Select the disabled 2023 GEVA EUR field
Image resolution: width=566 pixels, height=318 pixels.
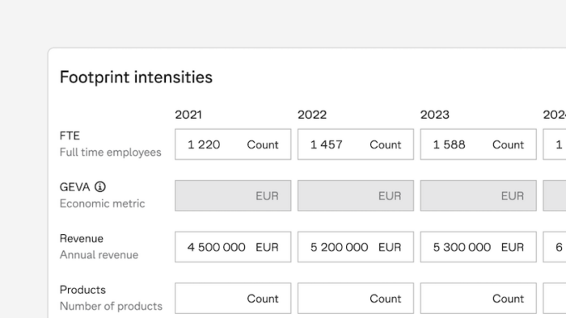[x=479, y=195]
